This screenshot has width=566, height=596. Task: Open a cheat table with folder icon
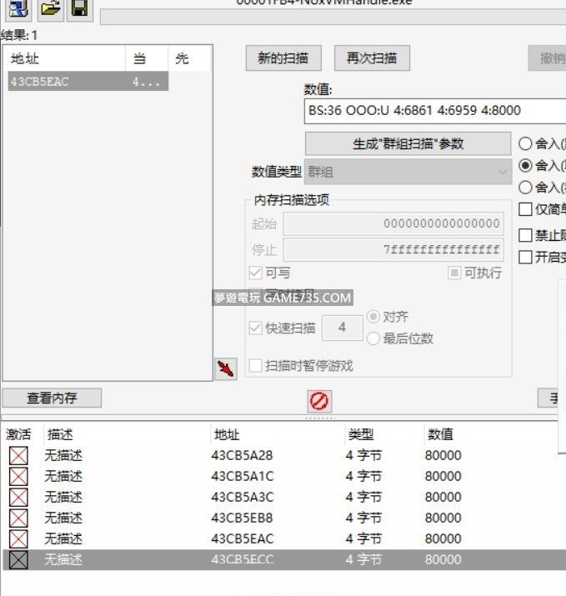(x=50, y=8)
